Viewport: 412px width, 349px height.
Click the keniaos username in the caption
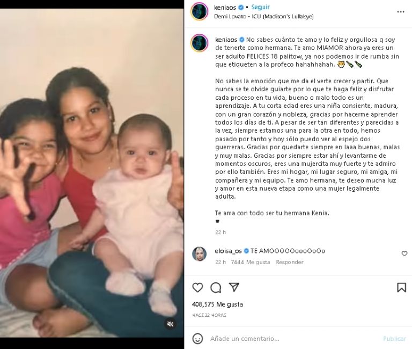[226, 40]
